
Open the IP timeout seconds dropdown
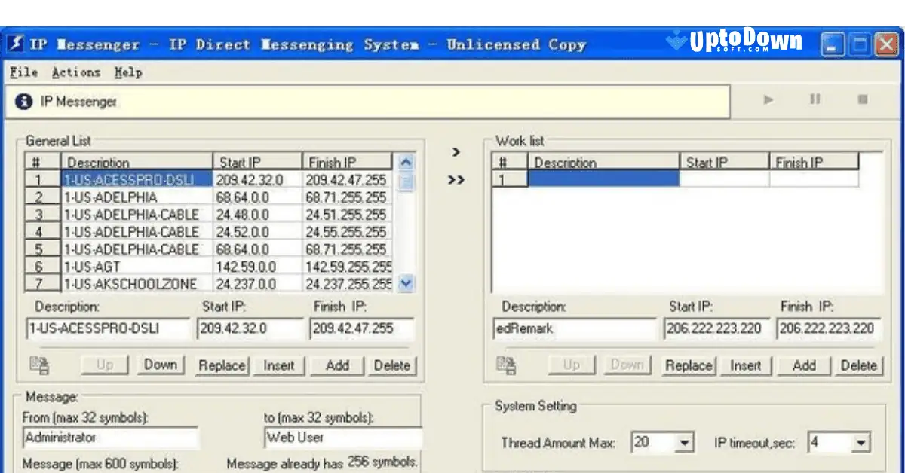coord(861,442)
